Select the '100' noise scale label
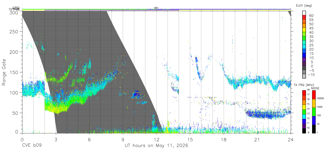Screen dimensions: 327x151 tap(319, 115)
